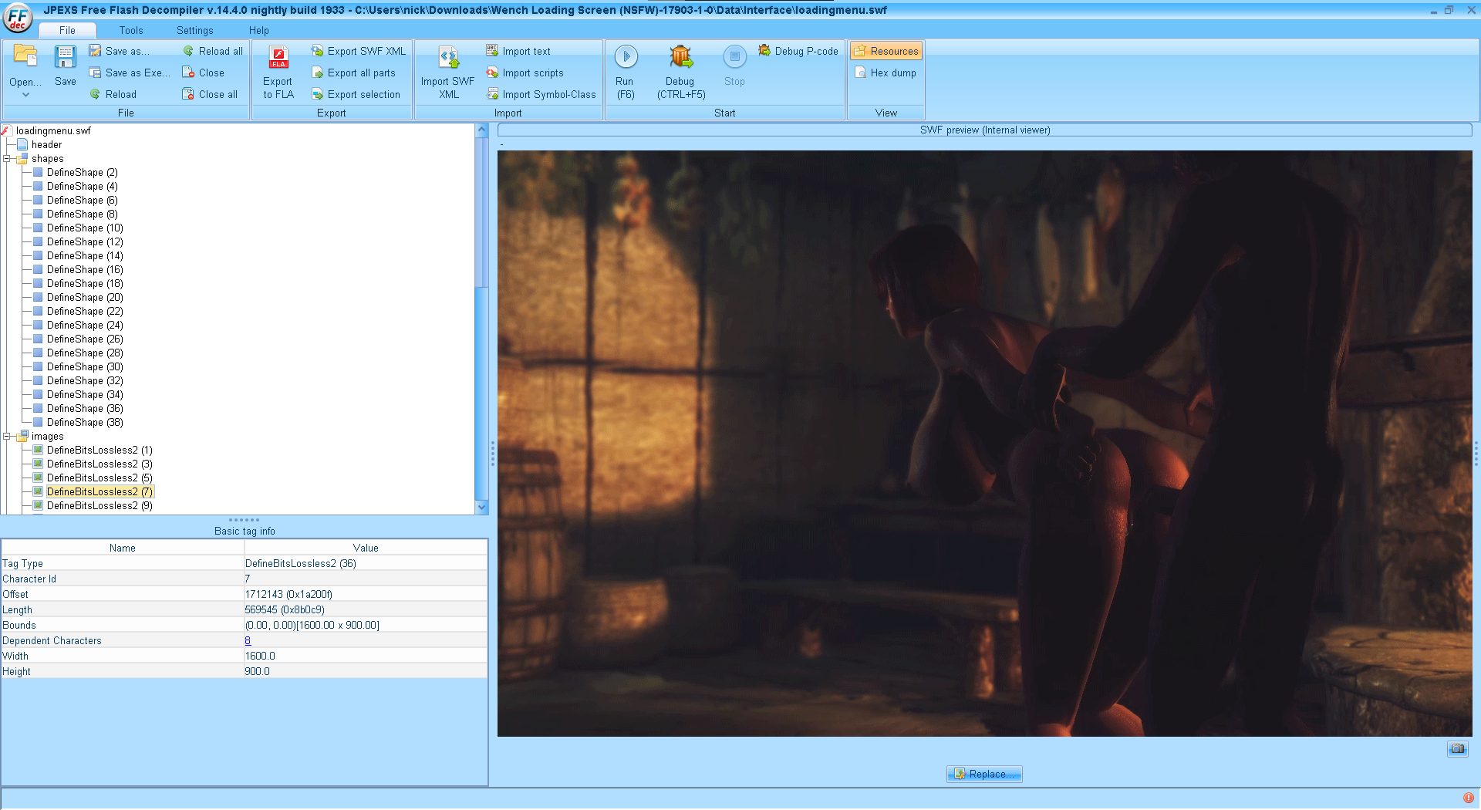Click the camera snapshot icon below the preview
The image size is (1481, 810).
1457,748
